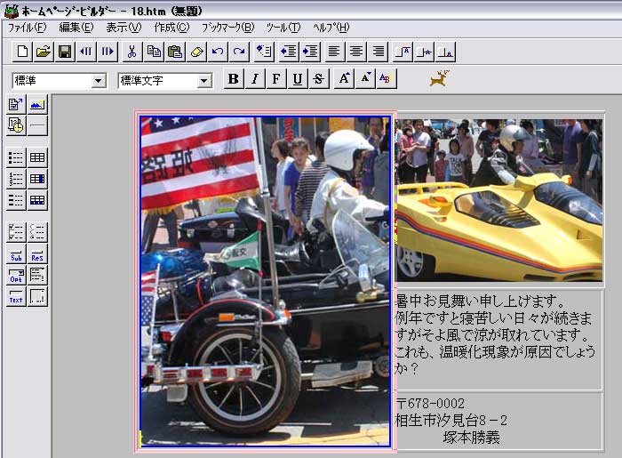The height and width of the screenshot is (458, 622).
Task: Click the font color button
Action: pos(385,79)
